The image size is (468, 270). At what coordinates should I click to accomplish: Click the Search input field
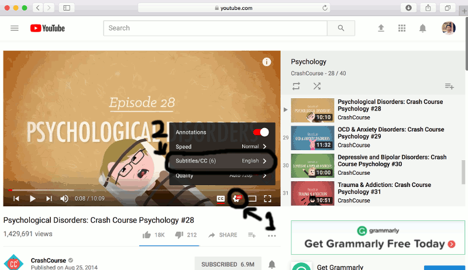215,28
